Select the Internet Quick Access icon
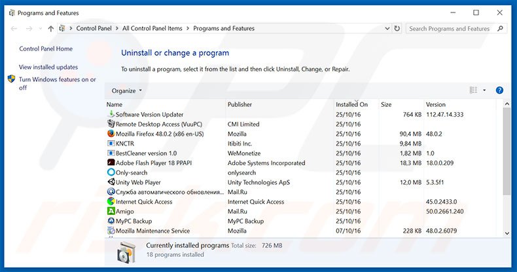Viewport: 517px width, 272px height. pyautogui.click(x=111, y=202)
